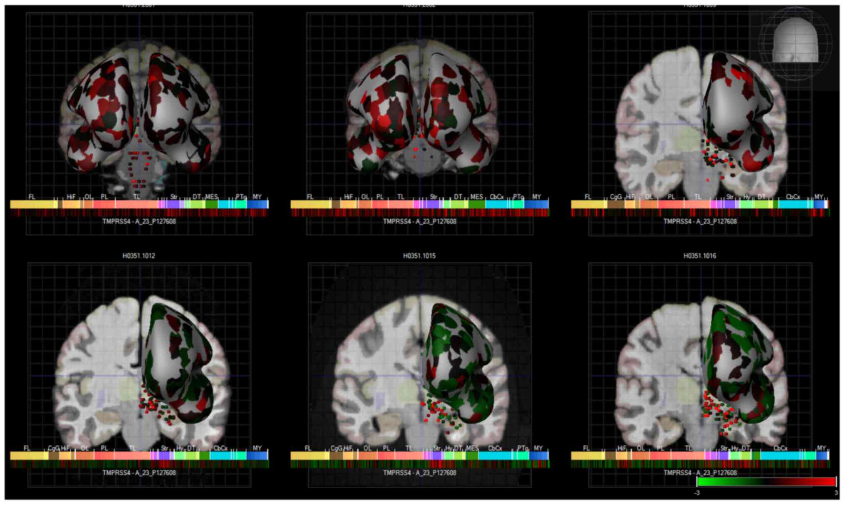
Task: Select Str segment in H0351.1012 structure bar
Action: (164, 455)
